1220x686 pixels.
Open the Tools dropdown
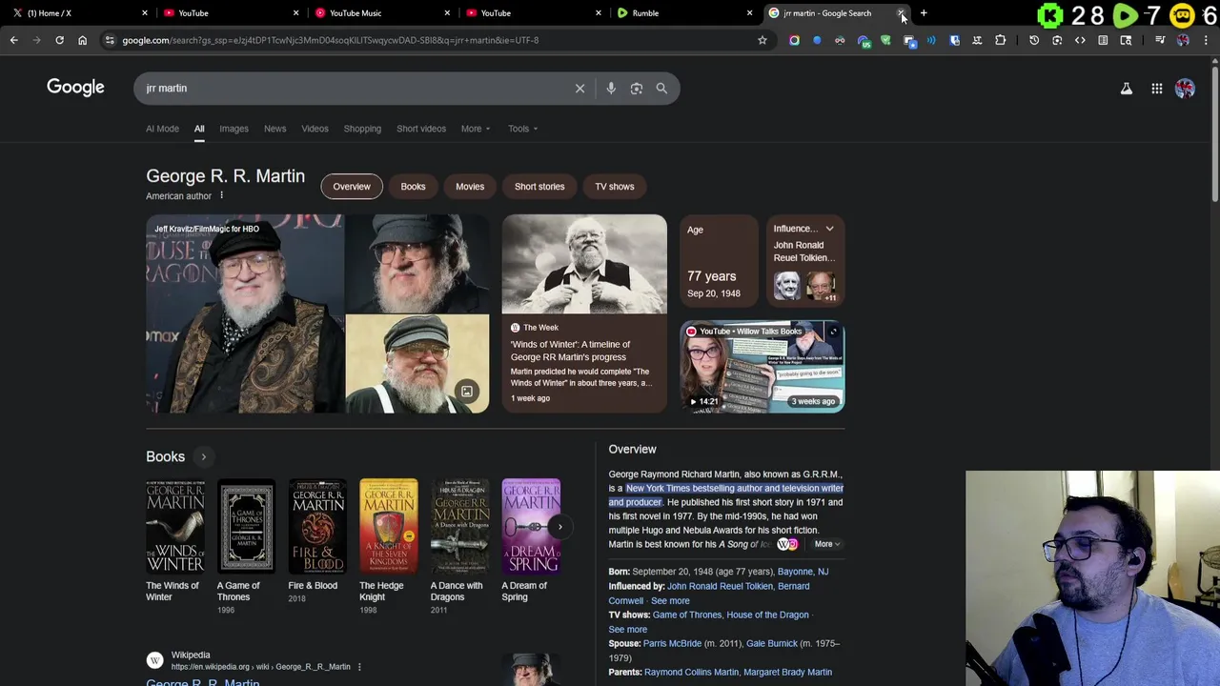coord(522,129)
